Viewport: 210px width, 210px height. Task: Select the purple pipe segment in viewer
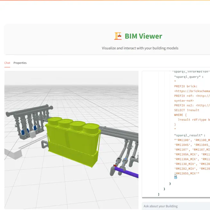(126, 172)
